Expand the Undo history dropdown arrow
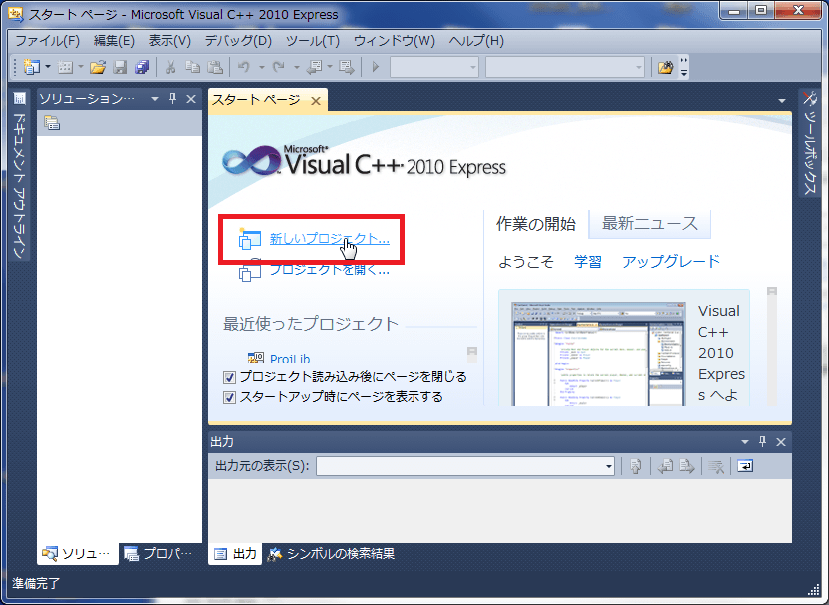The image size is (829, 605). click(261, 67)
